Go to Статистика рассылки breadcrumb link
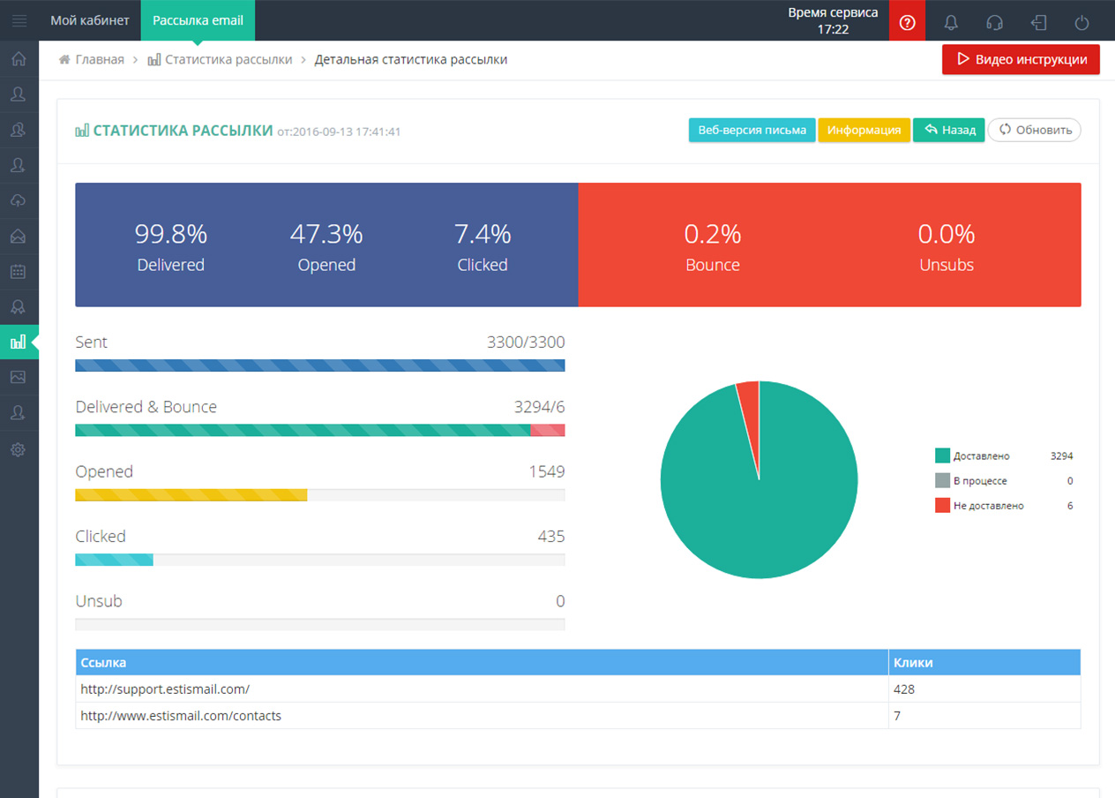 (228, 60)
